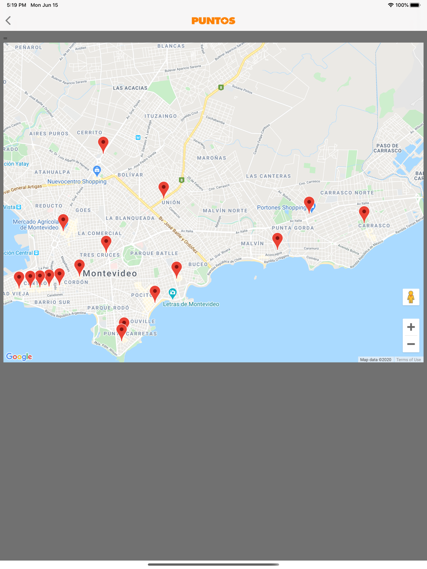
Task: Zoom in with the plus button
Action: (411, 327)
